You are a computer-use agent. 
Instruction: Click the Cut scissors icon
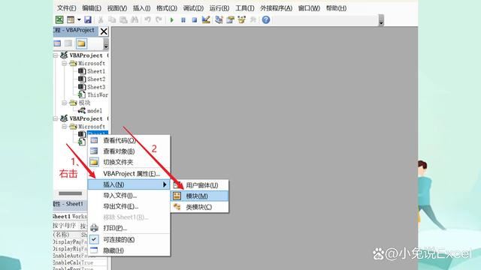point(100,20)
